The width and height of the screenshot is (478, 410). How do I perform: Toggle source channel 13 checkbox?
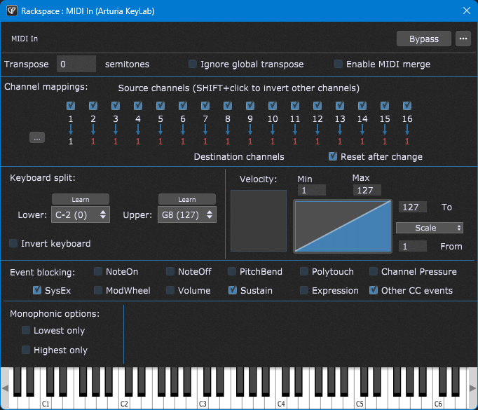[x=340, y=105]
